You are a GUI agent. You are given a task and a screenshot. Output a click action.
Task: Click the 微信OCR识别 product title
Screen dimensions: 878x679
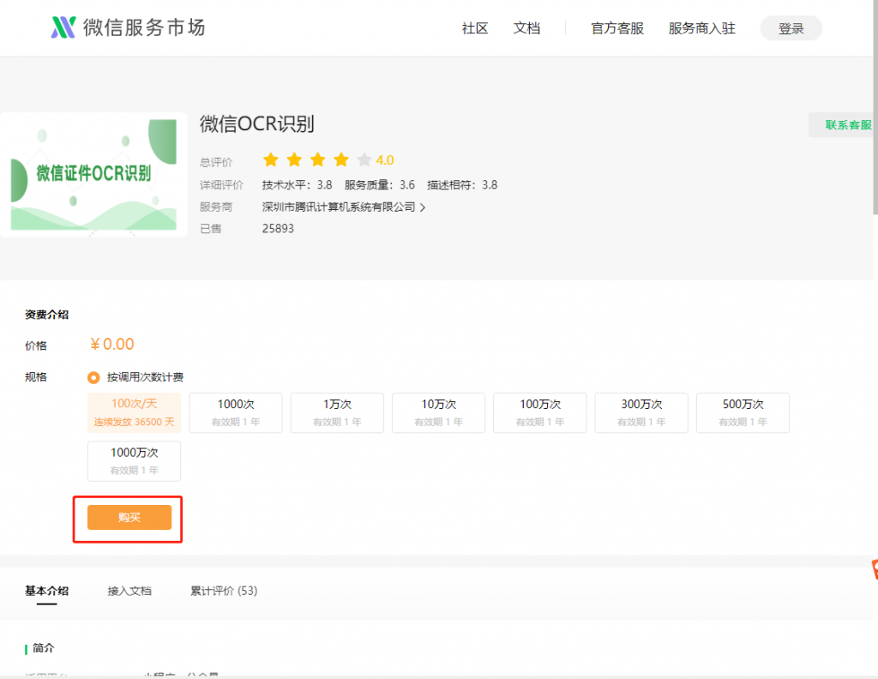click(257, 123)
